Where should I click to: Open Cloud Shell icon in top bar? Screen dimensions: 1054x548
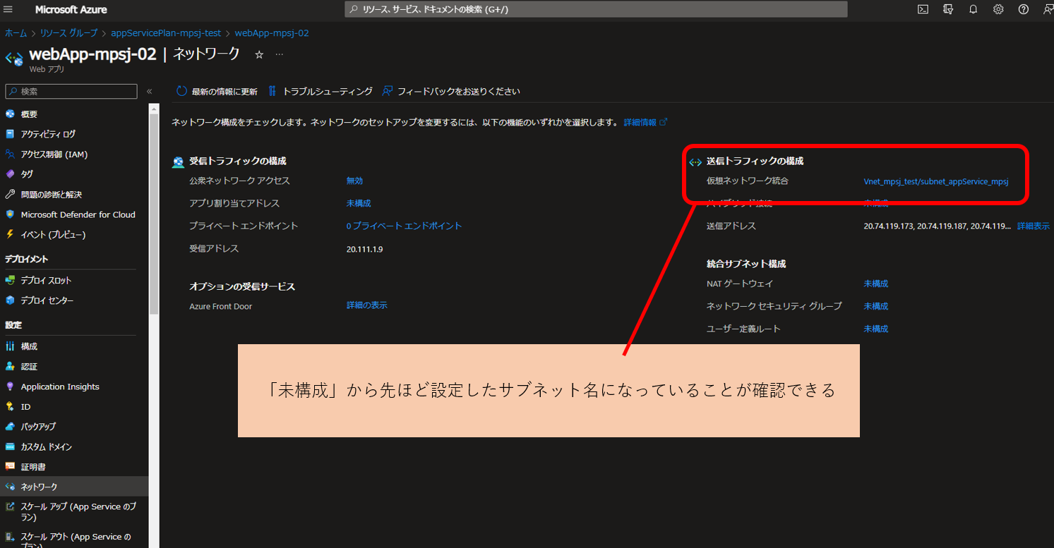tap(923, 9)
